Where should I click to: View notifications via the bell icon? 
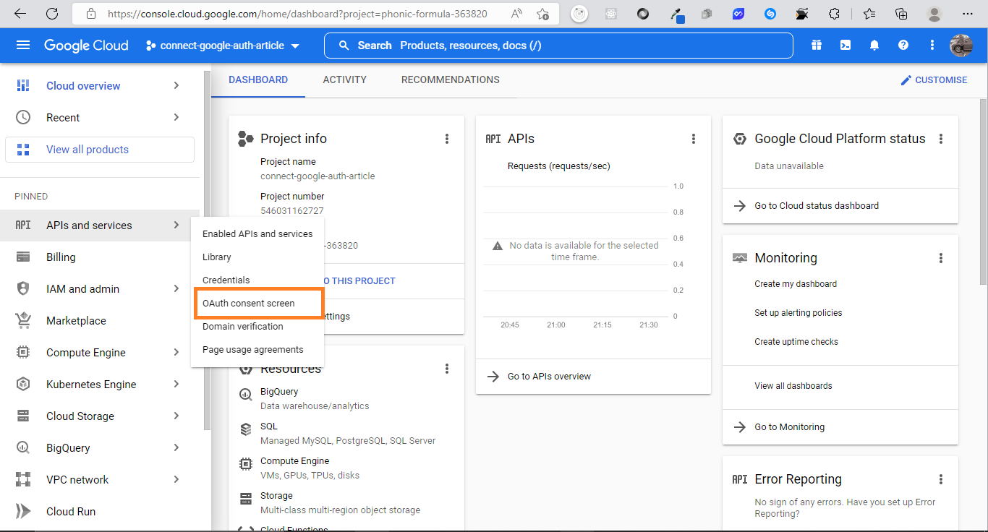(874, 45)
